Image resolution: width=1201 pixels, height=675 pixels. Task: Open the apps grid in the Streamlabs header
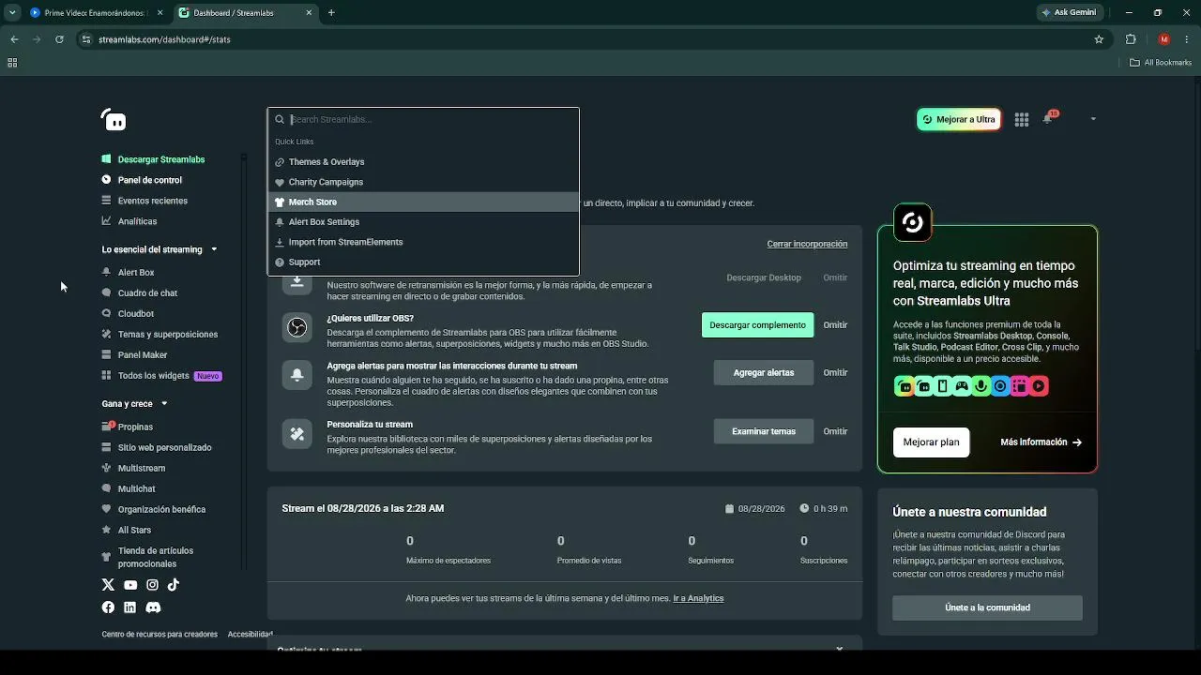click(1022, 119)
